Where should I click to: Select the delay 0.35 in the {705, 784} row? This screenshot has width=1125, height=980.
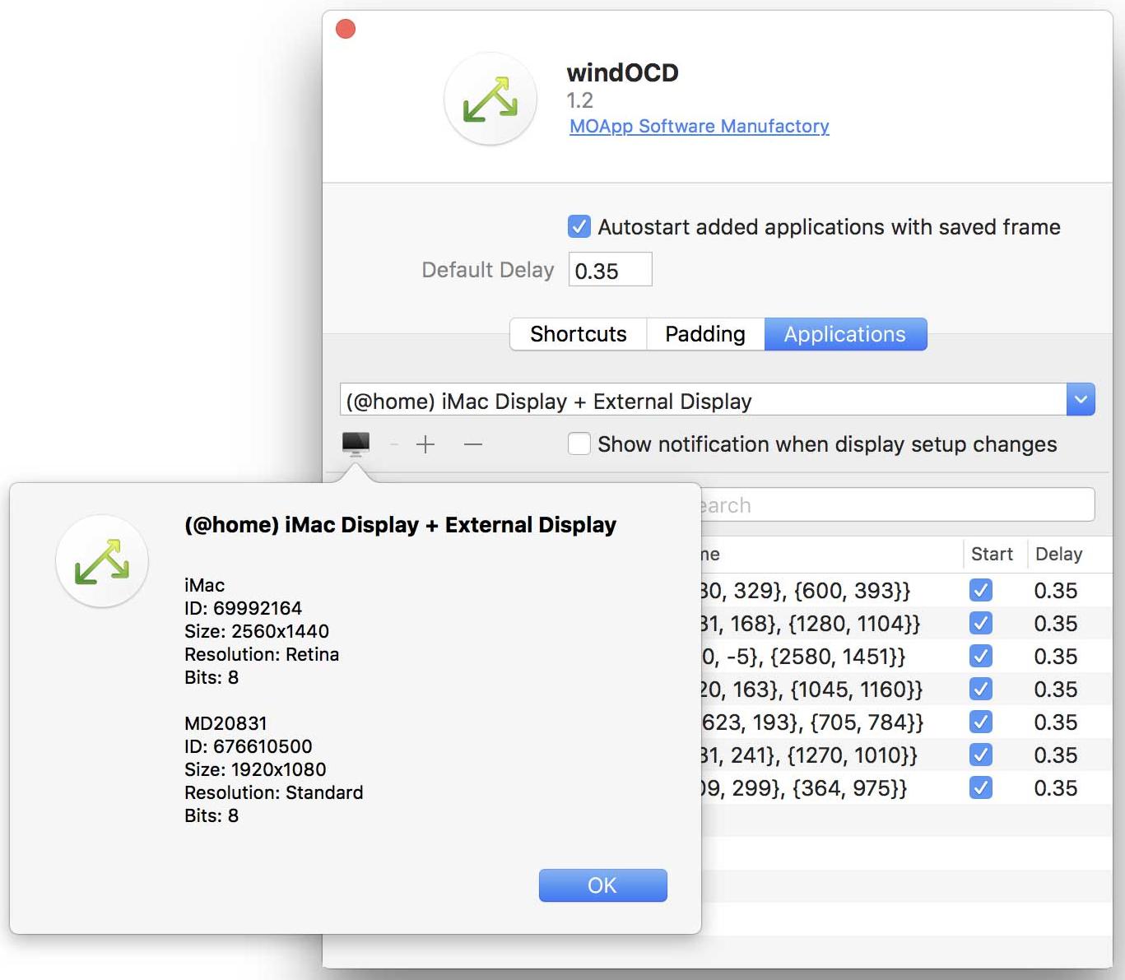pyautogui.click(x=1056, y=722)
